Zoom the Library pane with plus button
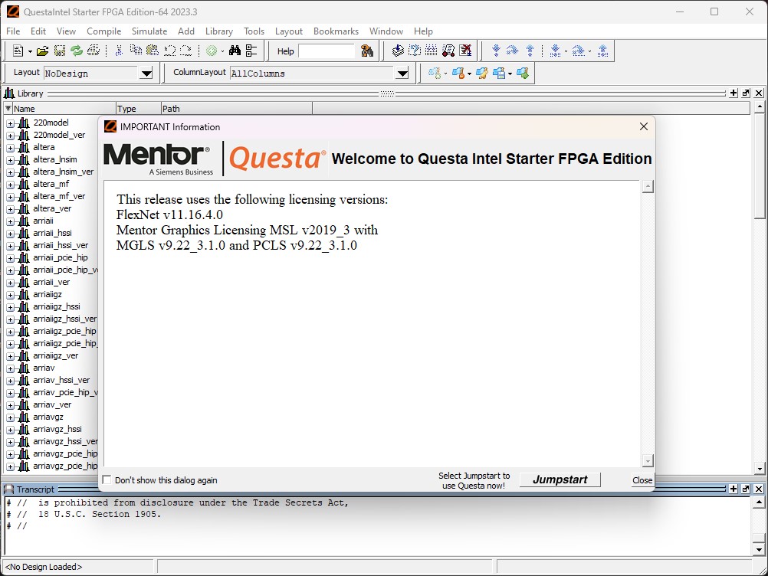Viewport: 768px width, 576px height. (734, 93)
